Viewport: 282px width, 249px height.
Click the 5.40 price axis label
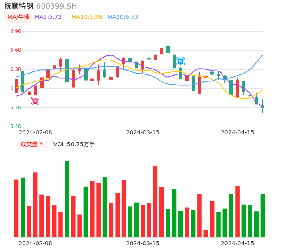[16, 127]
